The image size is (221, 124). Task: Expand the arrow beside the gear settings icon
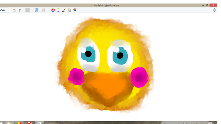[x=47, y=10]
